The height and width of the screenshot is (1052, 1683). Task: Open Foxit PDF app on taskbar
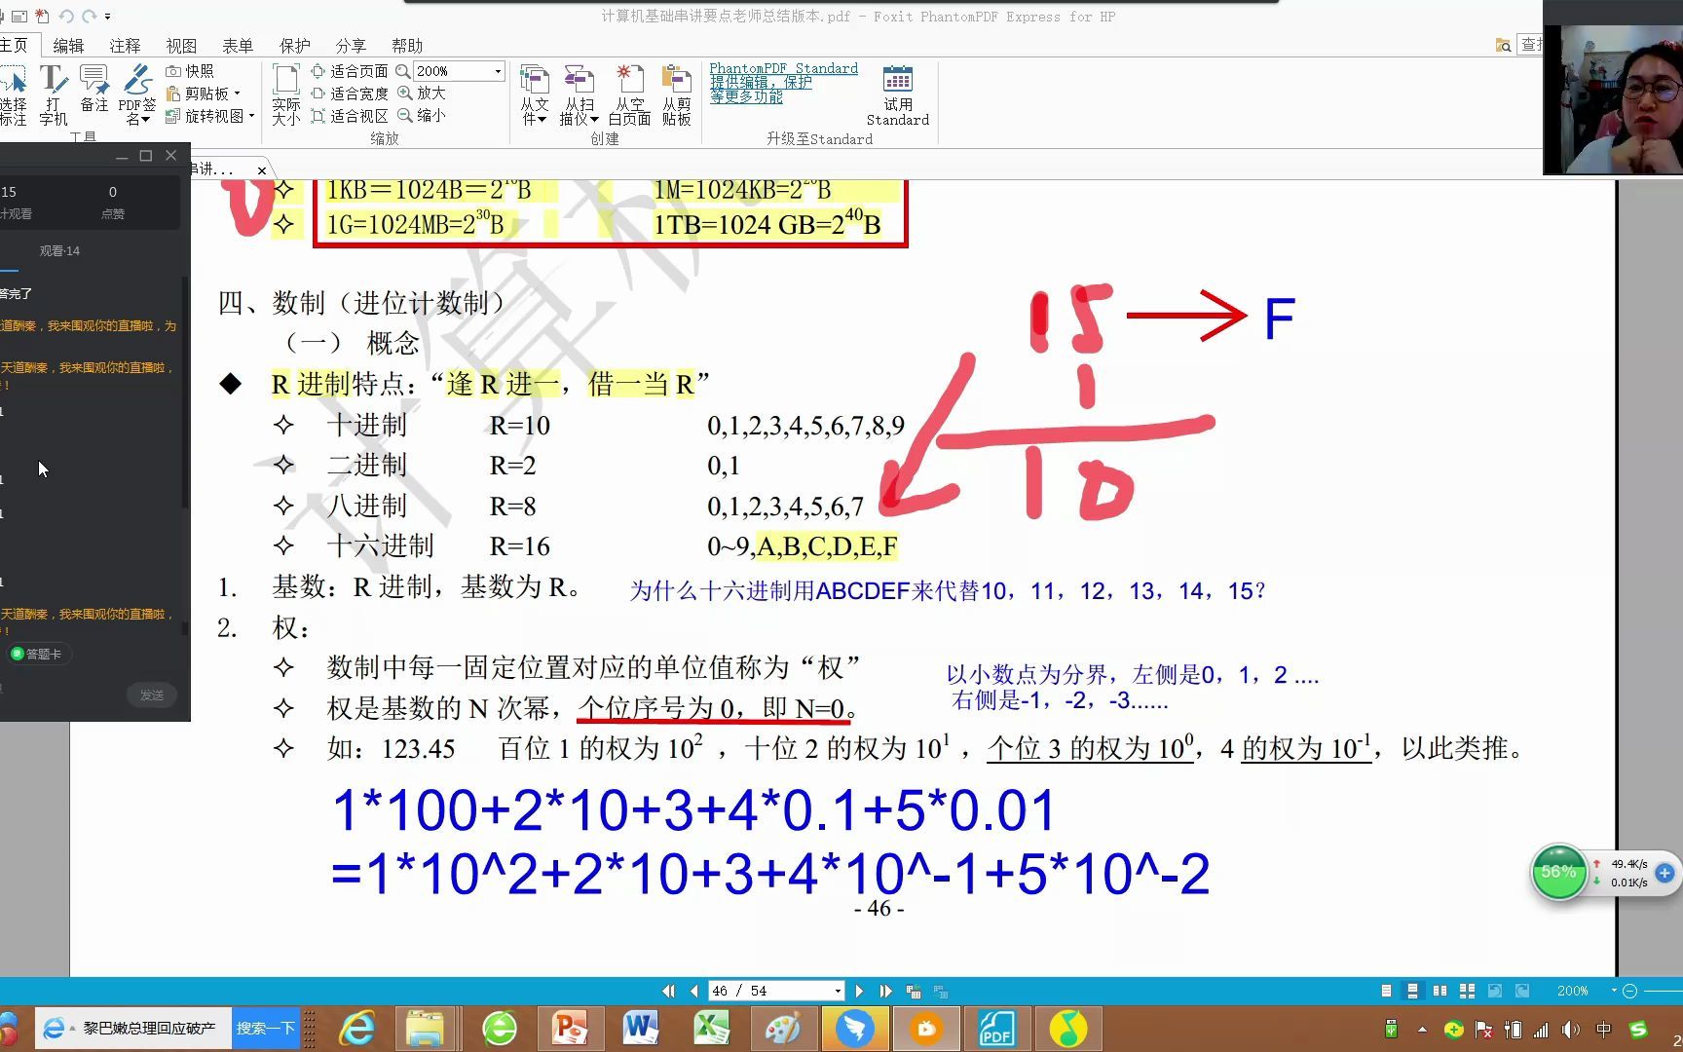[x=996, y=1029]
